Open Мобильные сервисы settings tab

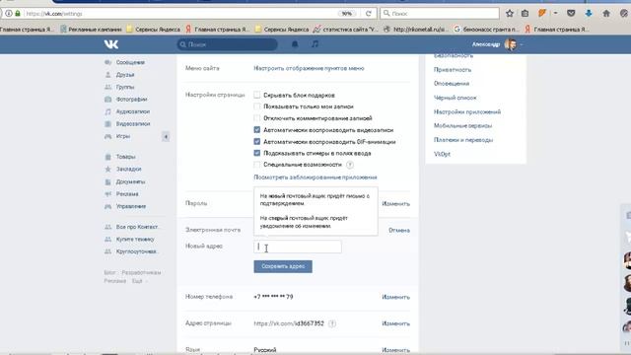pyautogui.click(x=462, y=126)
